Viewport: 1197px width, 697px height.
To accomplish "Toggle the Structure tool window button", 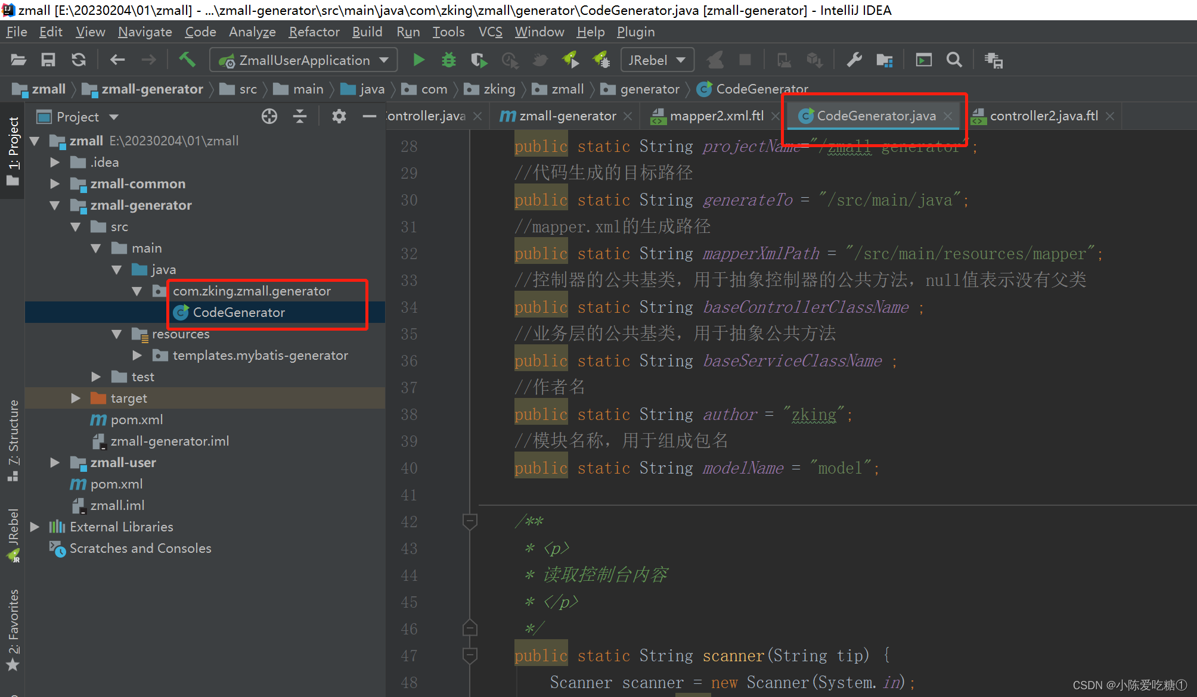I will (x=13, y=438).
